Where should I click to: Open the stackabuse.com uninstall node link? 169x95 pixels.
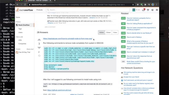coord(68,39)
